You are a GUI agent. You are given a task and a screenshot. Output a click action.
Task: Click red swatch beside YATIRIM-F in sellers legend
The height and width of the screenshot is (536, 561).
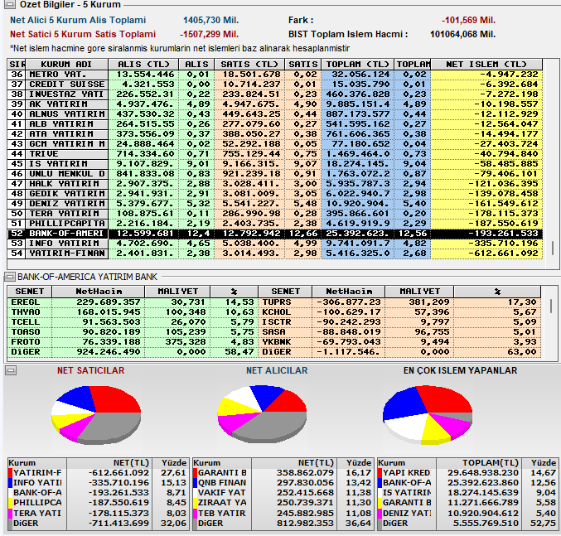[10, 473]
